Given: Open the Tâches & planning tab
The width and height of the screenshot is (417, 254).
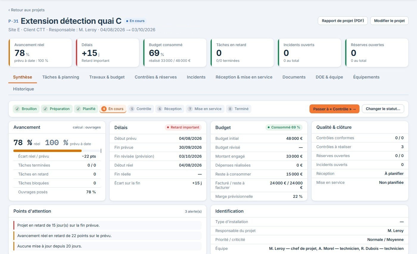Looking at the screenshot, I should click(61, 77).
